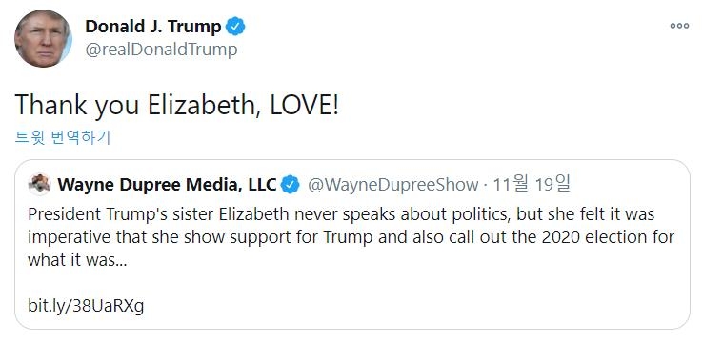Click the 11월 19일 date stamp
This screenshot has width=703, height=344.
532,184
